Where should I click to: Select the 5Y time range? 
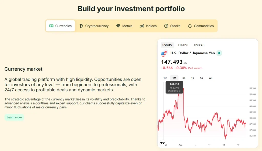point(202,78)
